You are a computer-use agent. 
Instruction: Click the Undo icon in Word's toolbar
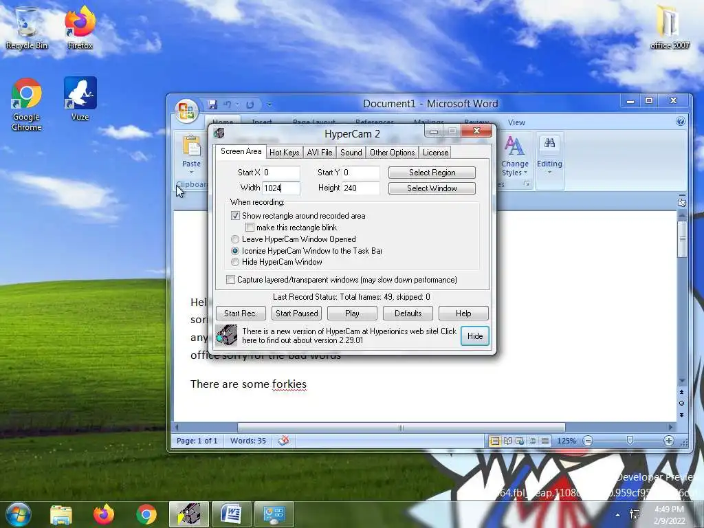coord(228,104)
